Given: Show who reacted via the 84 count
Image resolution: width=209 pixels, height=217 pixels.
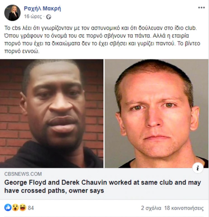Looking at the screenshot, I should click(x=31, y=208).
